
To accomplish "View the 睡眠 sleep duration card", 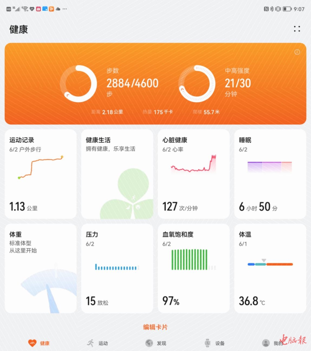I will point(270,174).
